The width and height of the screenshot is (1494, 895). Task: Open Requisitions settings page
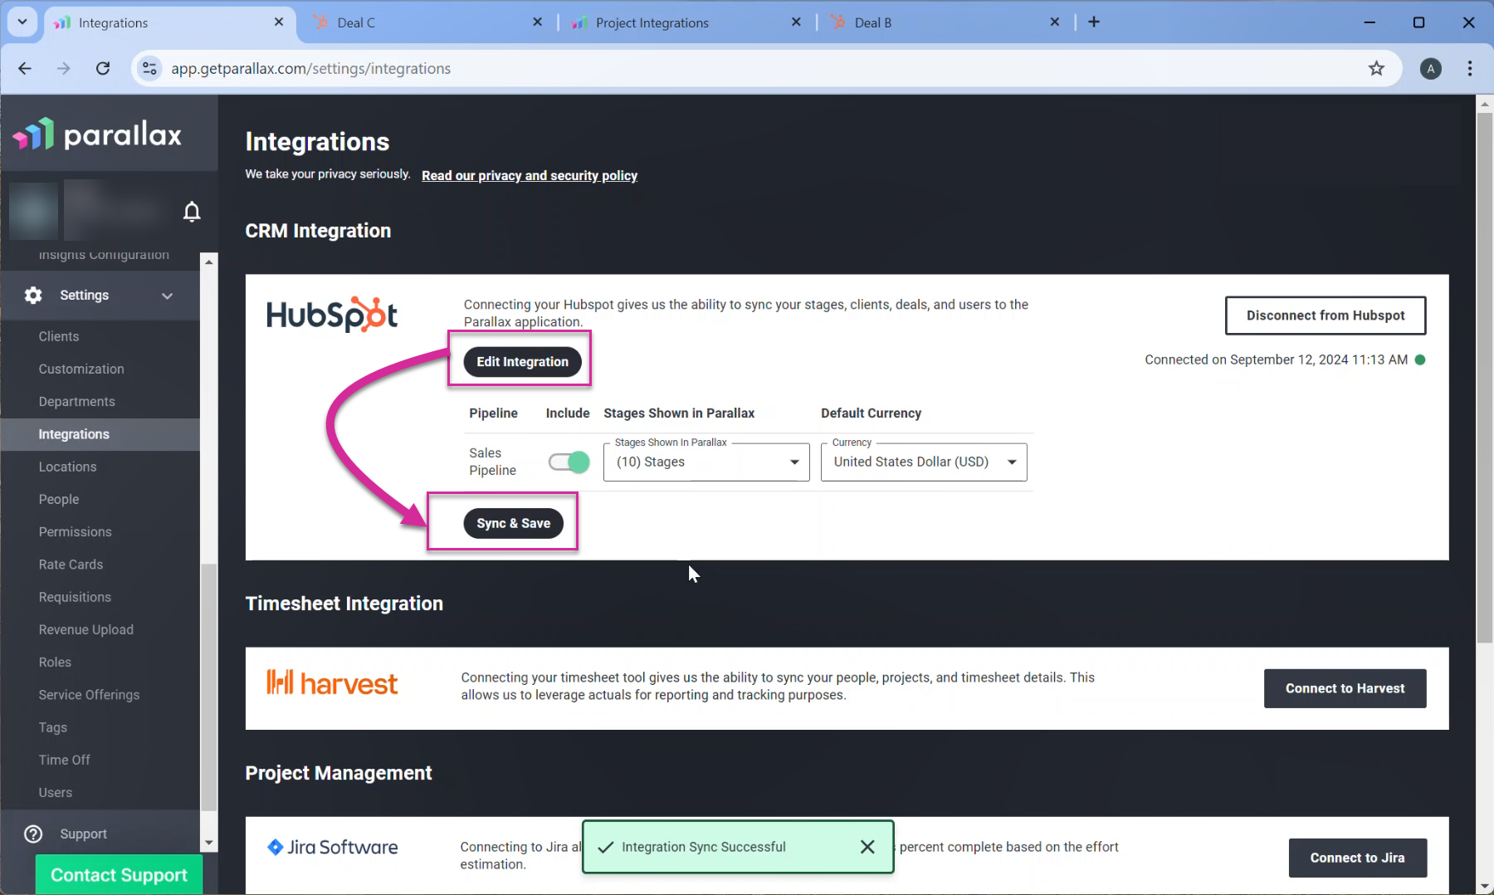click(x=75, y=597)
